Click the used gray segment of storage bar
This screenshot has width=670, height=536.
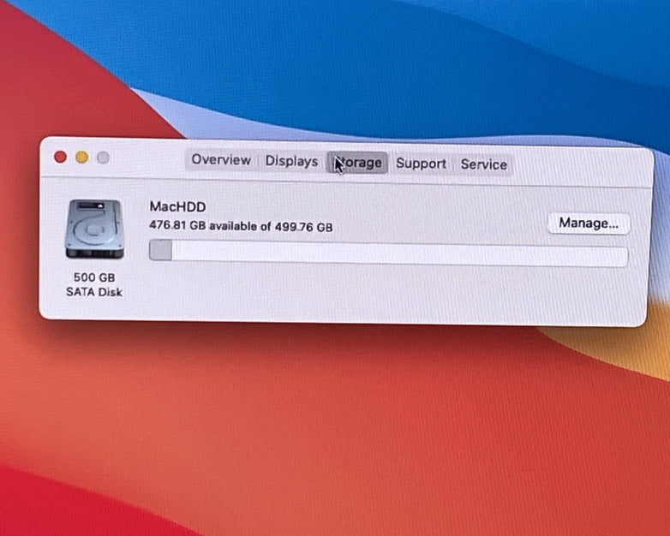(160, 251)
